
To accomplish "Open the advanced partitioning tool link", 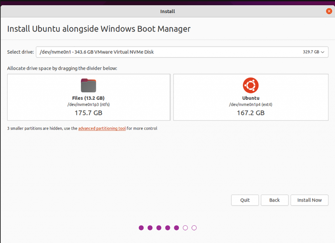I will click(x=102, y=128).
